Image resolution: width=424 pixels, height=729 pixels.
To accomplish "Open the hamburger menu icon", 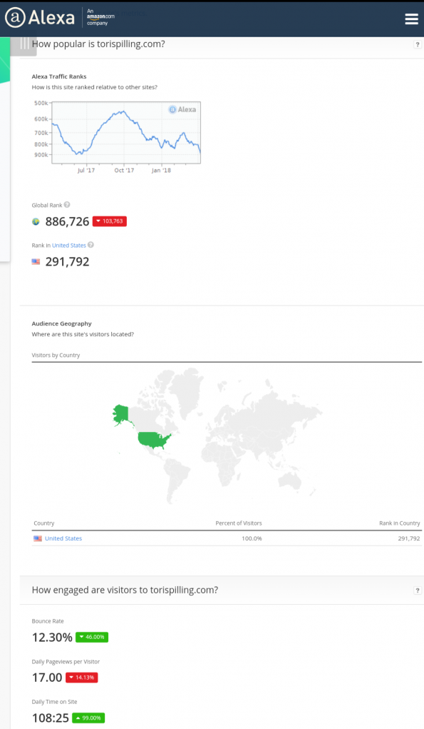I will click(x=411, y=19).
